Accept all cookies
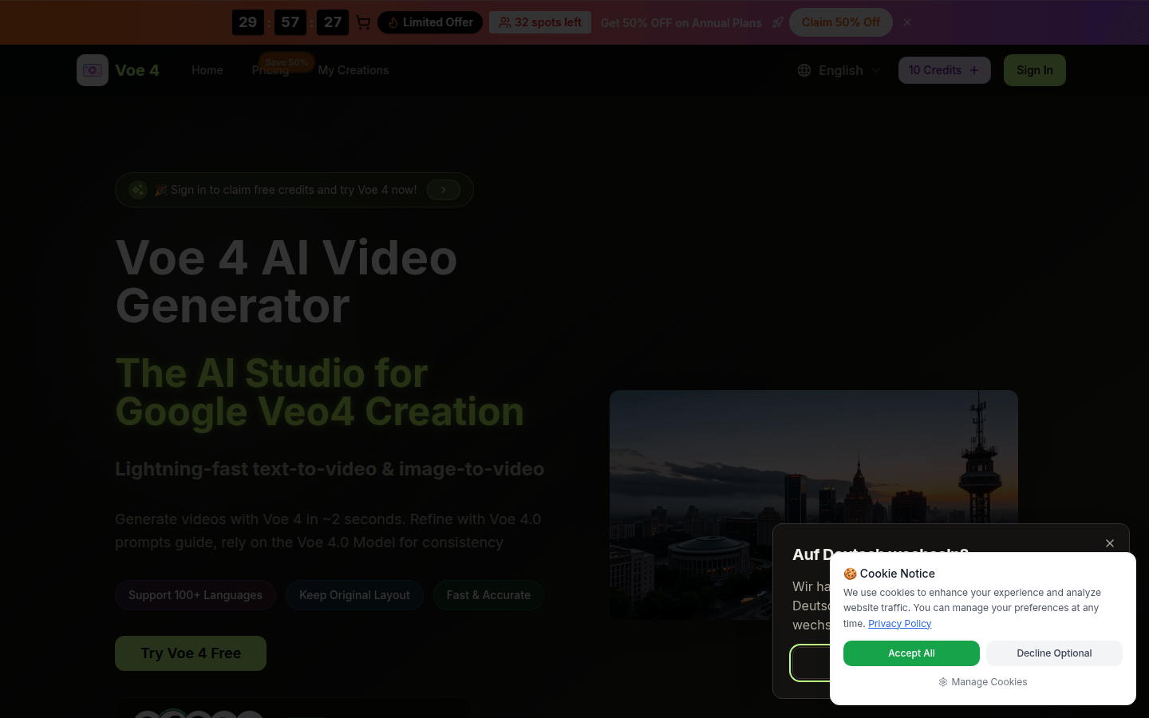The image size is (1149, 718). point(911,653)
